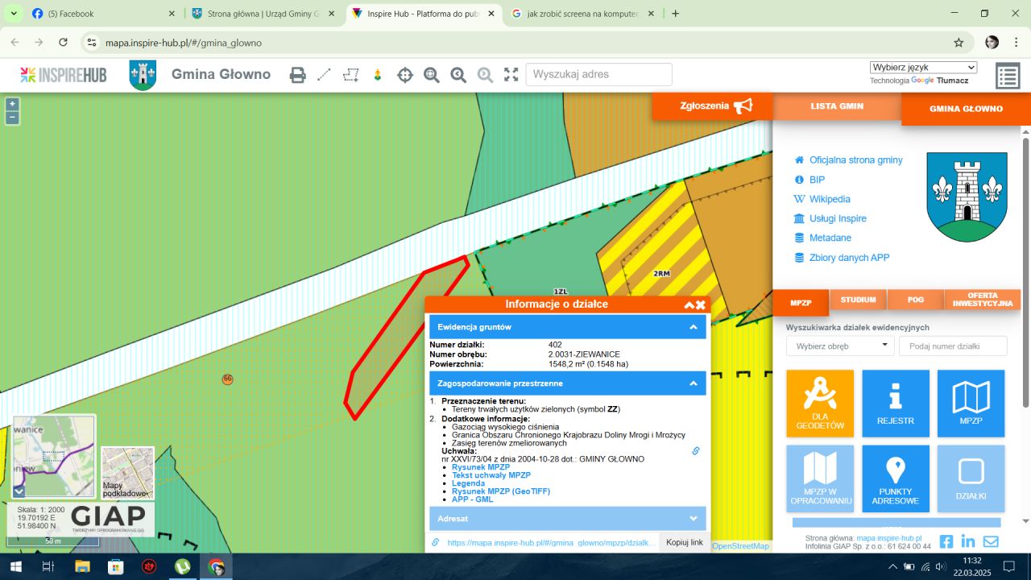Collapse the Ewidencja gruntów section

[693, 327]
